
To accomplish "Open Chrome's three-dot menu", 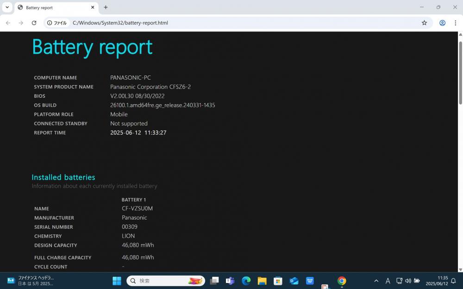I will tap(455, 23).
